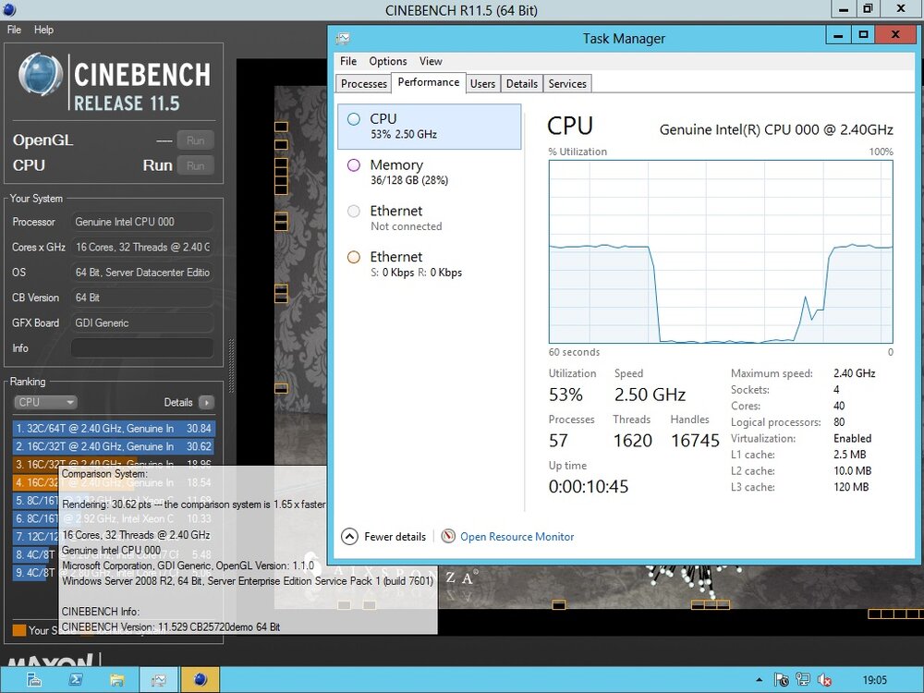Select Memory in the performance list

coord(430,172)
